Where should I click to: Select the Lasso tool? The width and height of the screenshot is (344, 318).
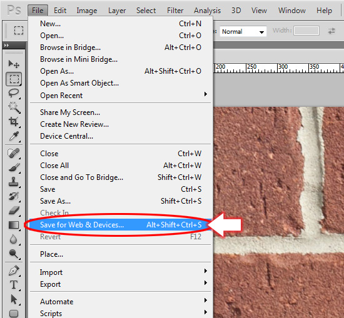pyautogui.click(x=14, y=93)
